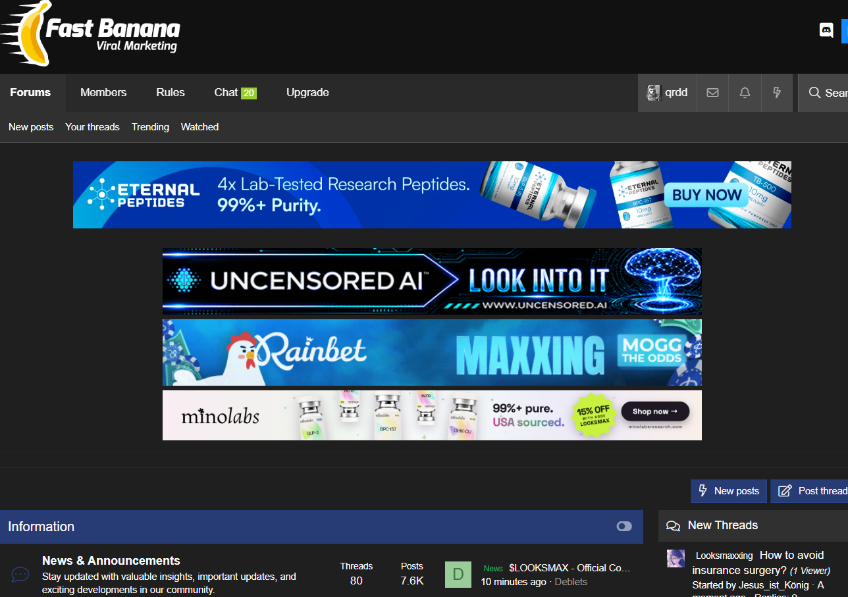Click the lightning bolt icon beside alerts
This screenshot has width=848, height=597.
click(777, 93)
